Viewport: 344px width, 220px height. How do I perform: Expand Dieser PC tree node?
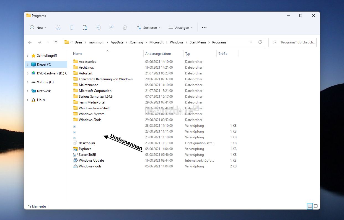click(x=27, y=64)
